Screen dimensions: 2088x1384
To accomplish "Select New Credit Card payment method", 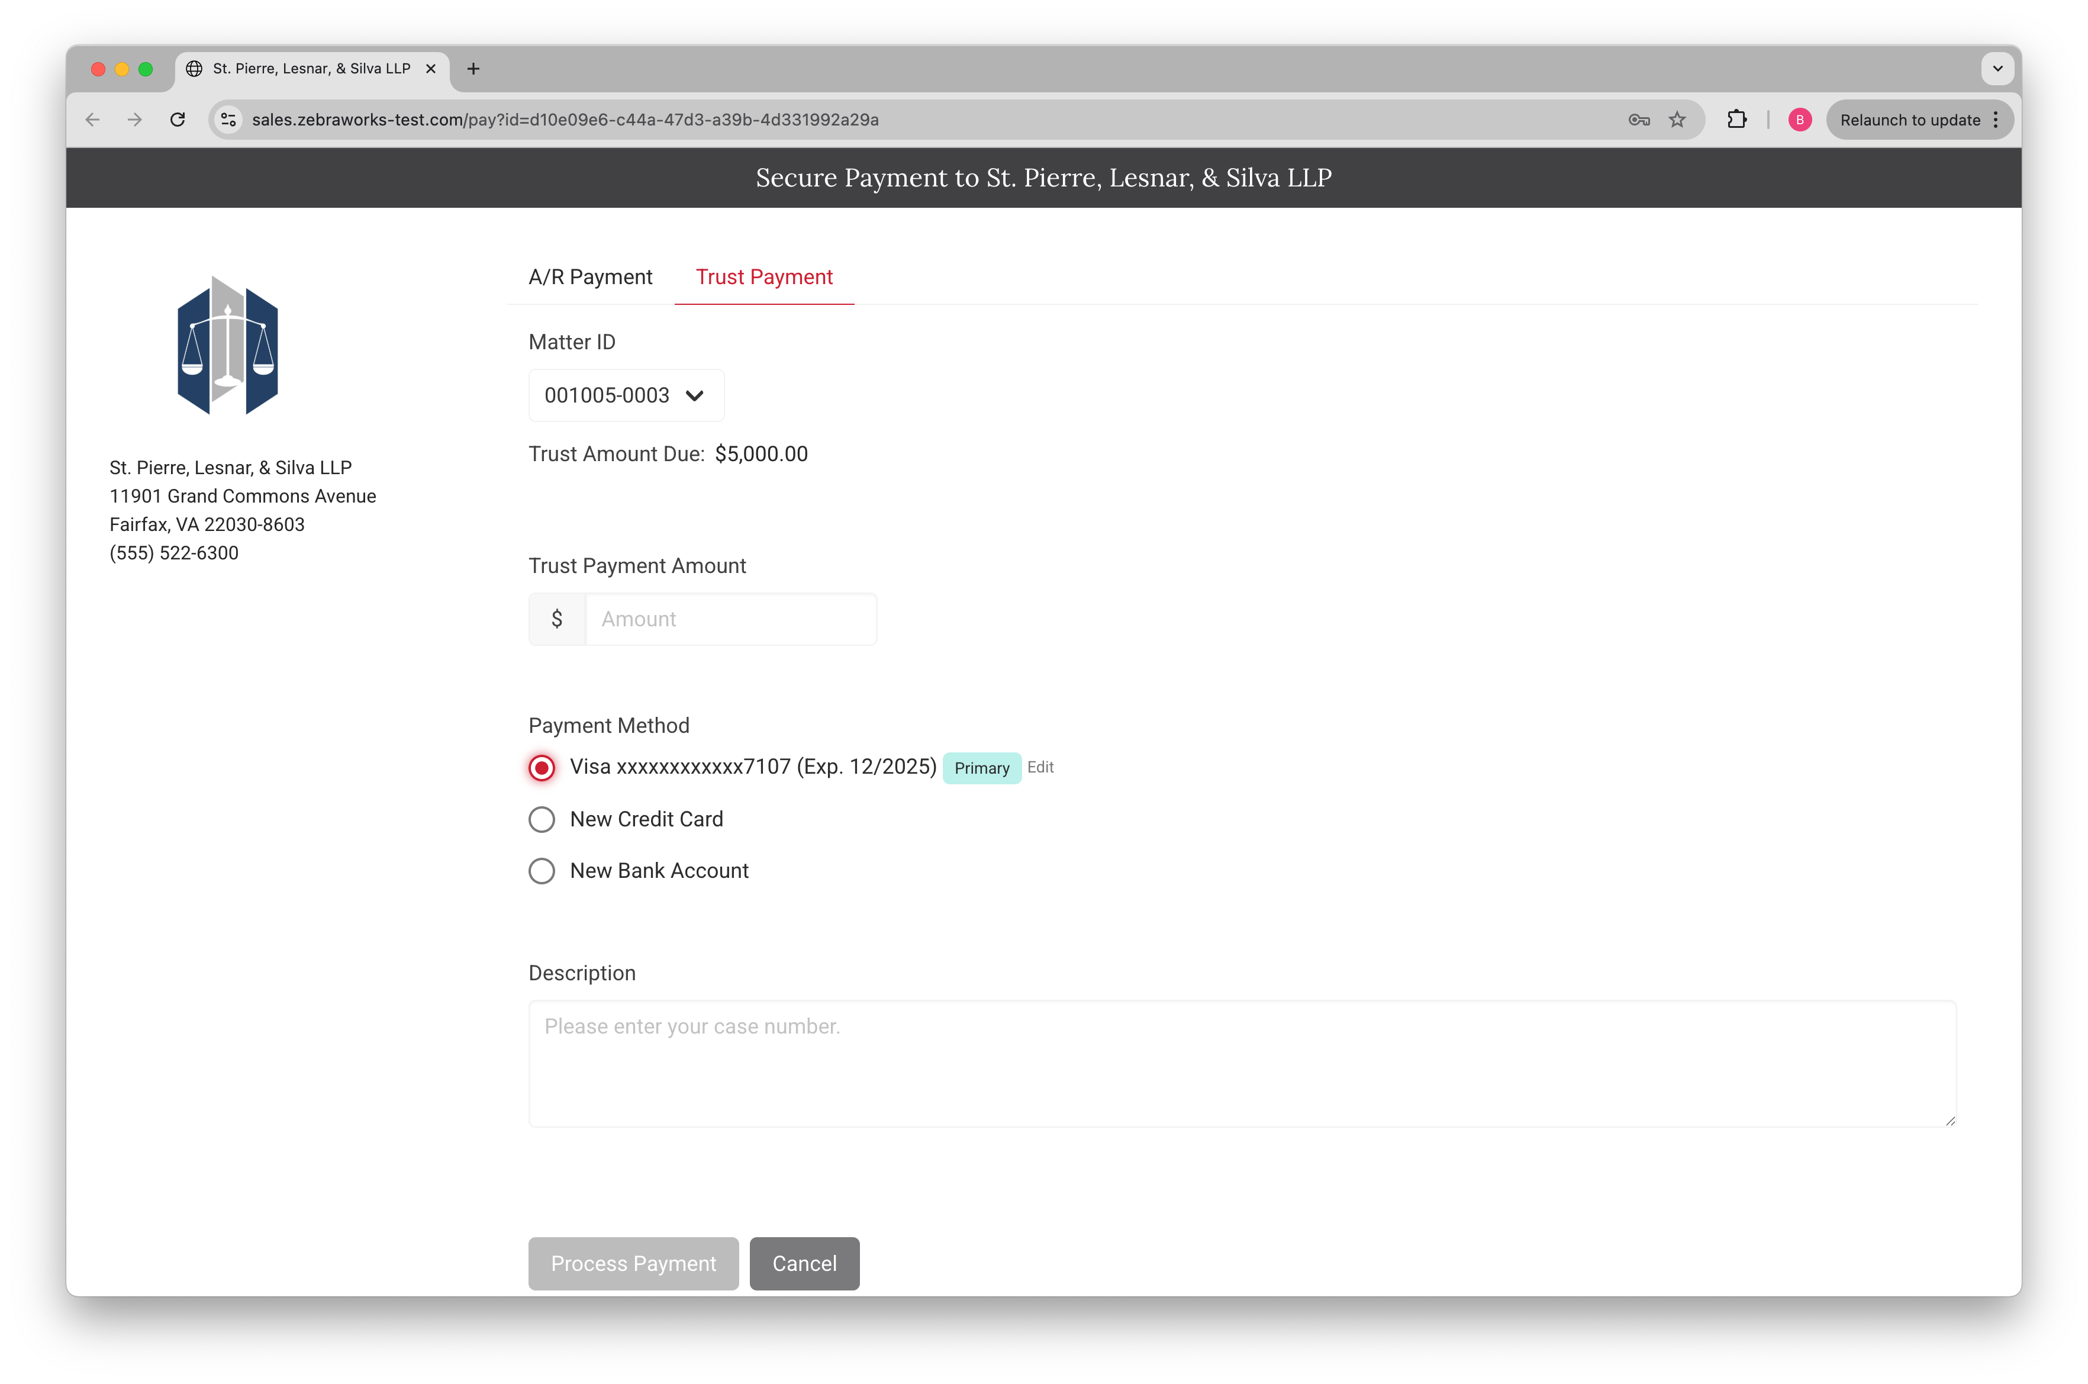I will tap(542, 820).
